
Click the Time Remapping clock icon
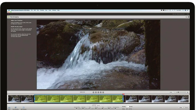pyautogui.click(x=9, y=17)
